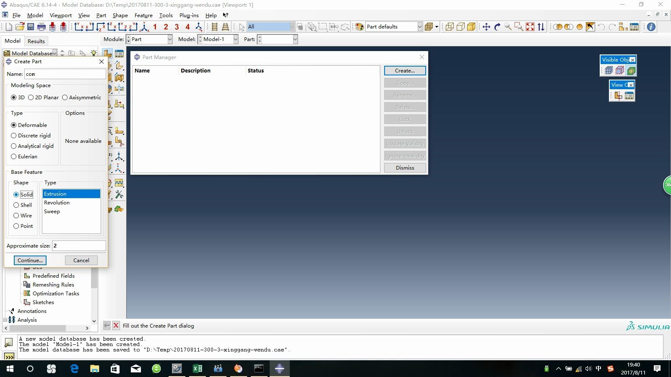Activate the Pan View tool

point(486,27)
